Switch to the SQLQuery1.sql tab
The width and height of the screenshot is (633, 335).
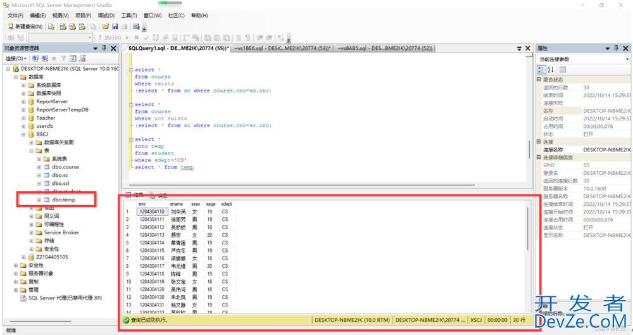178,48
